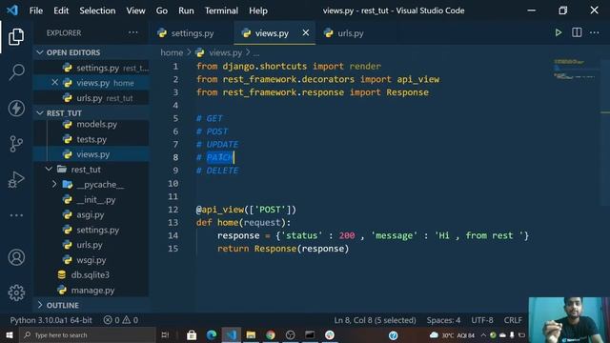This screenshot has height=343, width=610.
Task: Switch to the urls.py tab
Action: [x=350, y=33]
